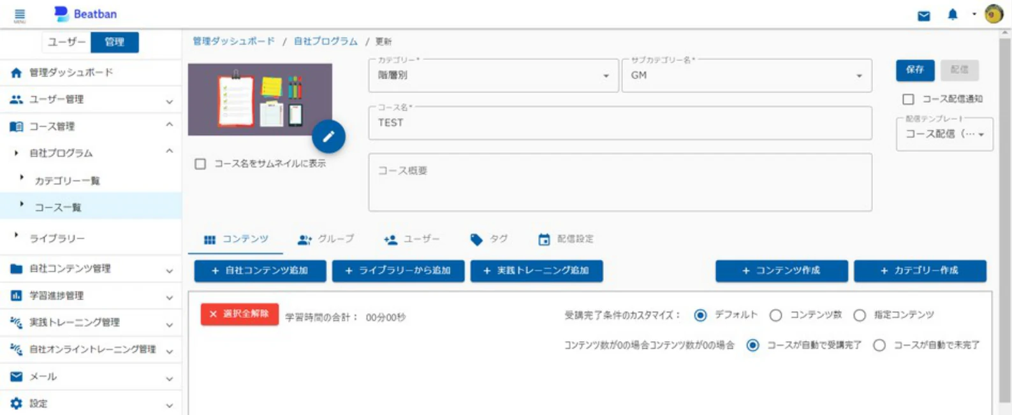Select the デフォルト radio option

(700, 315)
